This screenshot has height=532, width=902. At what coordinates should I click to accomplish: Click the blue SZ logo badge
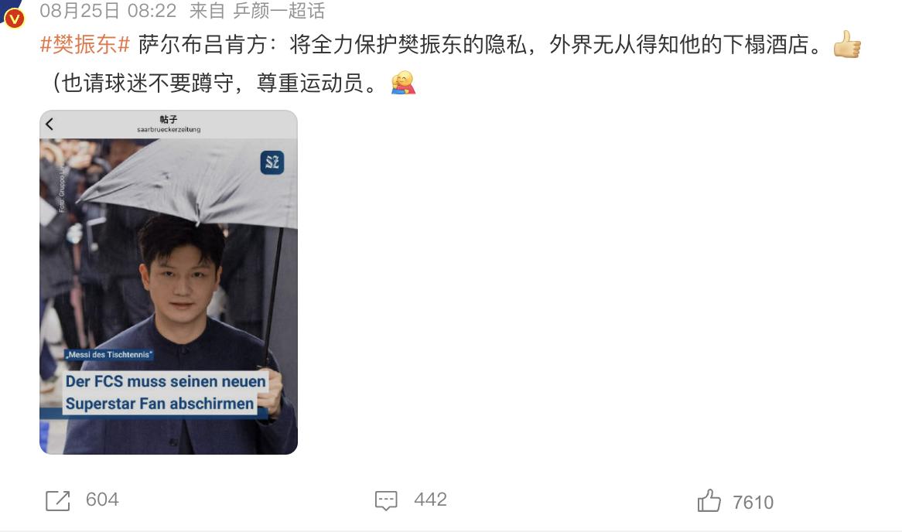(272, 162)
